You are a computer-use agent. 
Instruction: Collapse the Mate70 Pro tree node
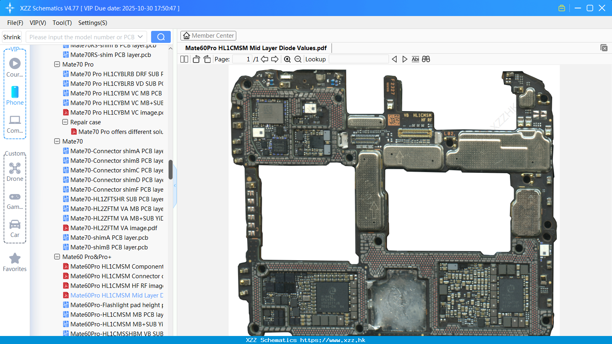[57, 64]
